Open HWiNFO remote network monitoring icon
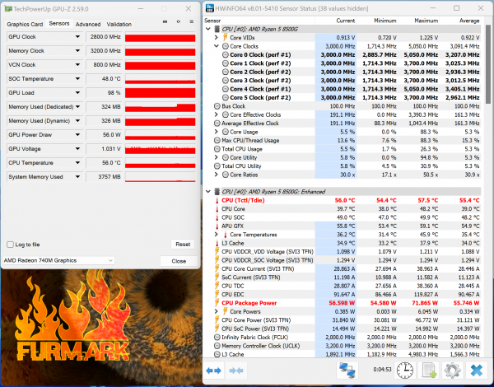Screen dimensions: 494x387 click(x=347, y=371)
